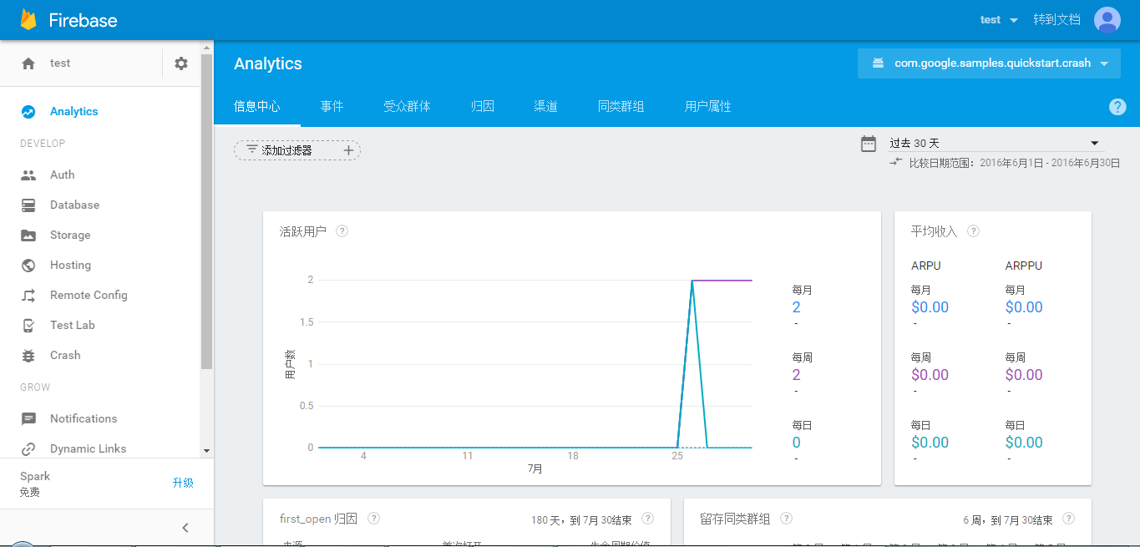Click help icon beside 平均收入 title
Viewport: 1140px width, 547px height.
tap(973, 231)
